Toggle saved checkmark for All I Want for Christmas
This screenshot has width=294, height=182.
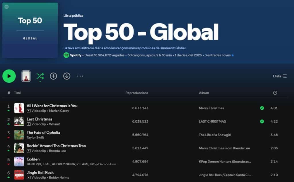(x=262, y=108)
